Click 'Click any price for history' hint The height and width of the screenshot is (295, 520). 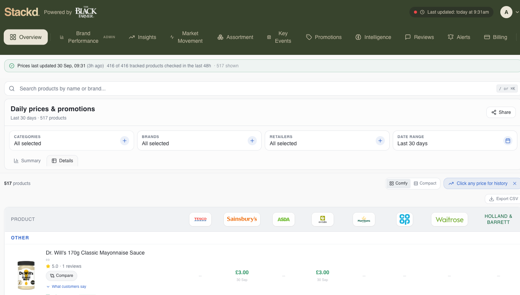482,183
